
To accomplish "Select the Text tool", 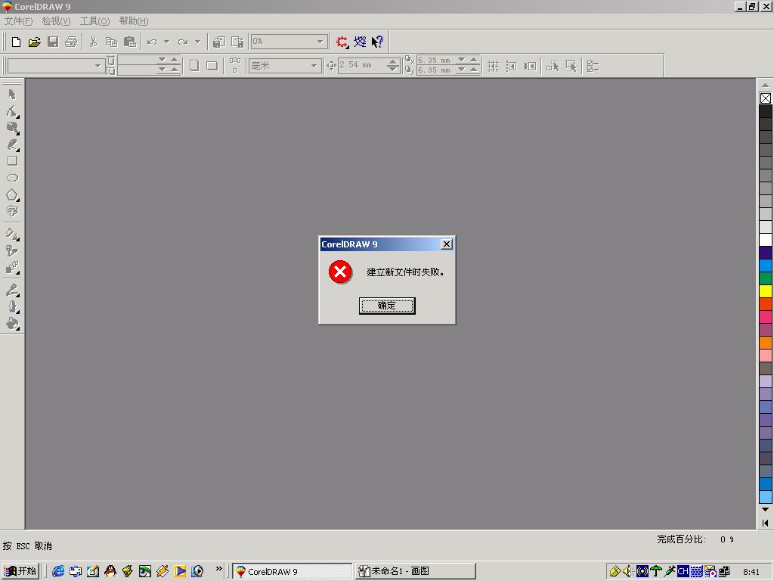I will point(12,212).
